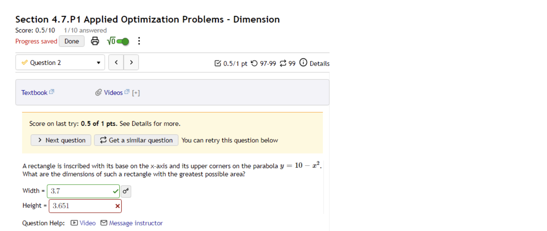
Task: Click Get a similar question
Action: [136, 140]
